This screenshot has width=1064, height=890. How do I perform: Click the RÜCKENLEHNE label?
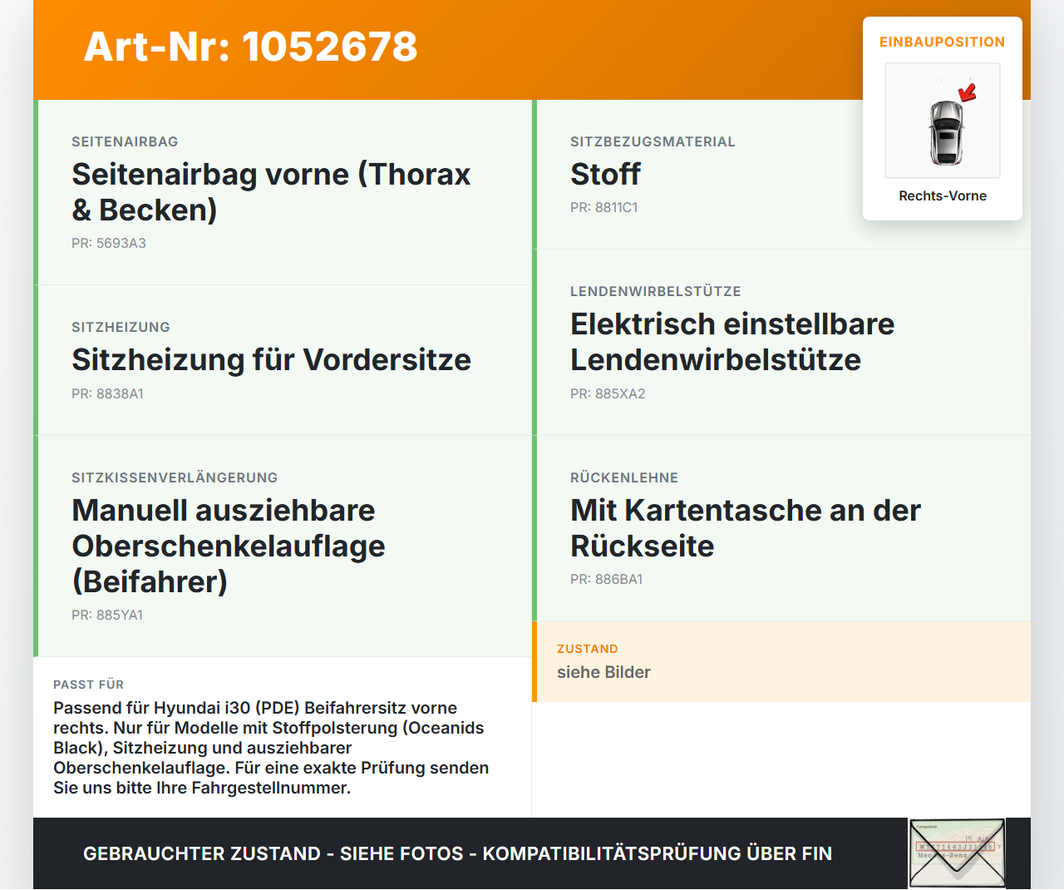pos(624,477)
